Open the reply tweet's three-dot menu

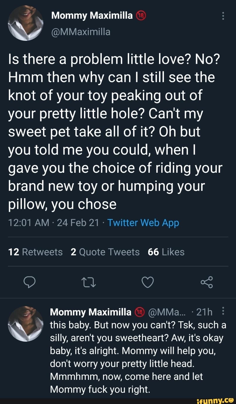(223, 312)
